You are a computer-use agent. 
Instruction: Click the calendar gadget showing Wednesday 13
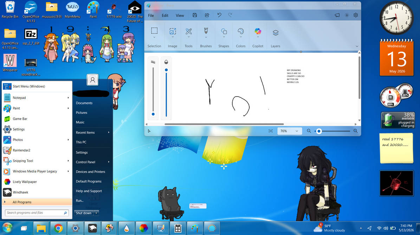tap(397, 58)
